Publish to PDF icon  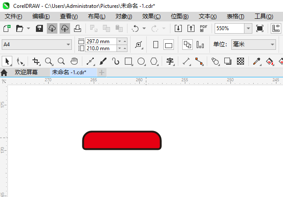(203, 28)
